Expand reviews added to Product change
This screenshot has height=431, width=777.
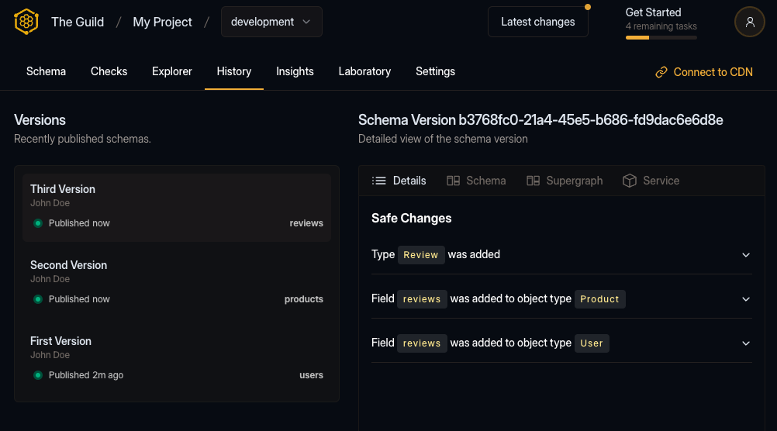(746, 299)
